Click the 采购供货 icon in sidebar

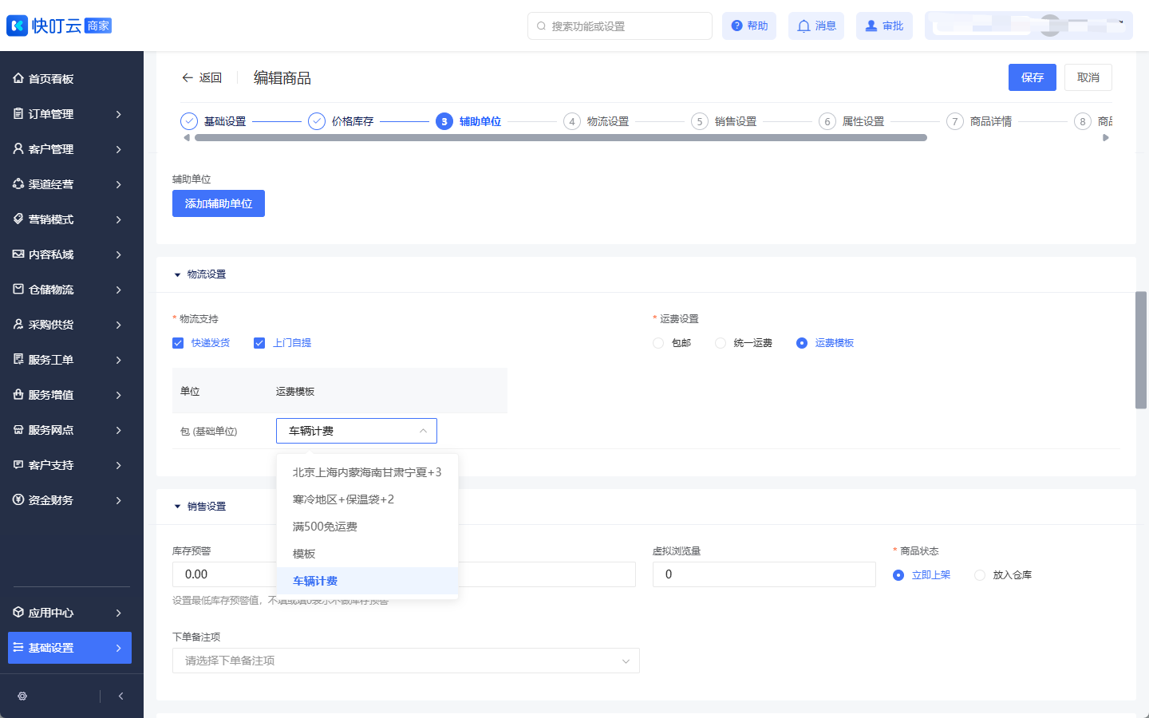click(x=18, y=324)
